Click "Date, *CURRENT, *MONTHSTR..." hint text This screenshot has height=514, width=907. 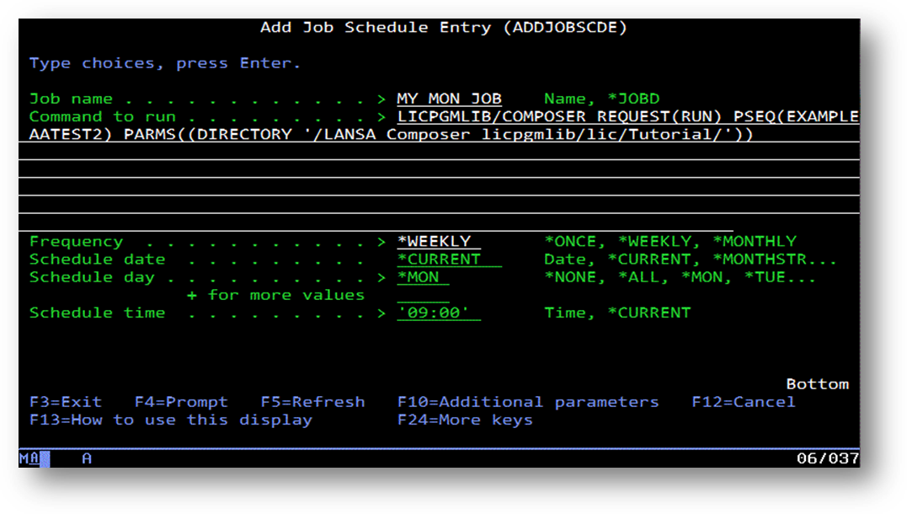point(691,260)
